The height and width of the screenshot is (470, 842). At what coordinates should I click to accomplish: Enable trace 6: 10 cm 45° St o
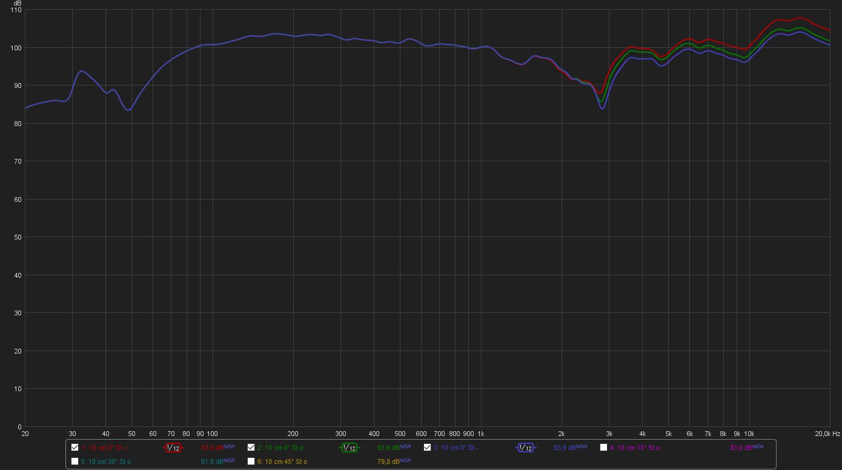(251, 462)
